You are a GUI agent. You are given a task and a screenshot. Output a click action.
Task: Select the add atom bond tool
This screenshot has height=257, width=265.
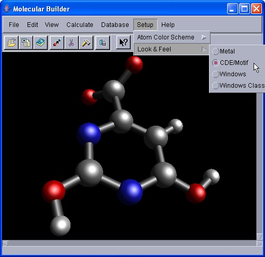pyautogui.click(x=57, y=43)
